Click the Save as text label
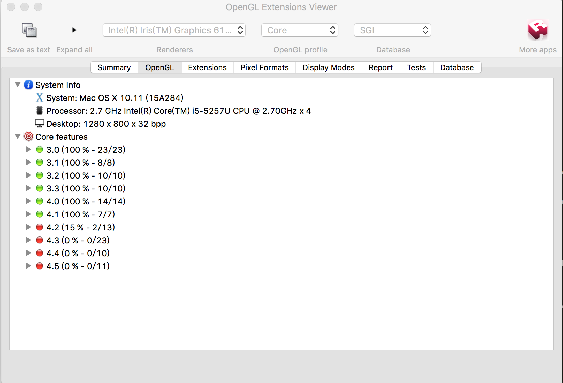 29,50
